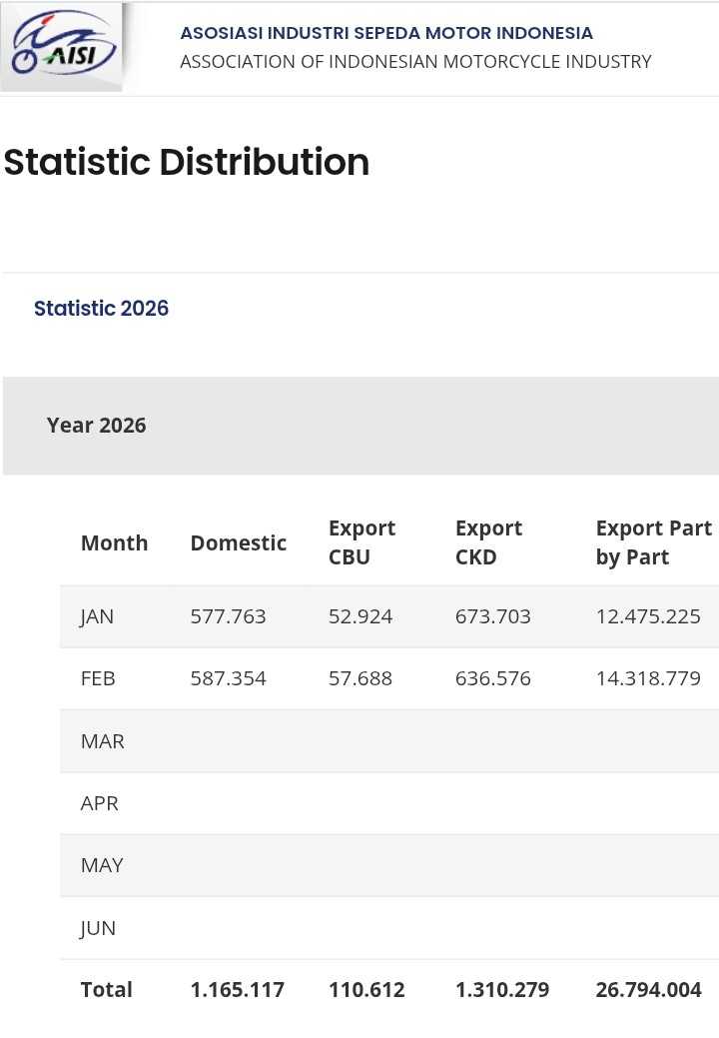Select the Month column header
Screen dimensions: 719x1038
(x=114, y=542)
